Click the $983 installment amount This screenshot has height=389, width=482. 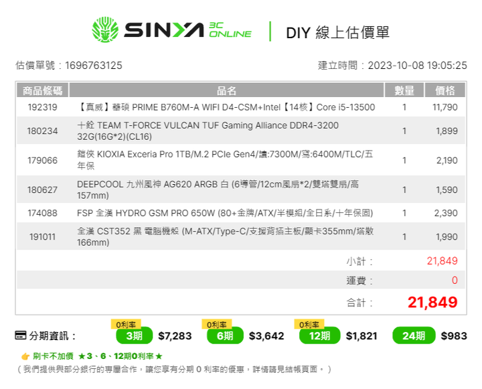pyautogui.click(x=454, y=336)
